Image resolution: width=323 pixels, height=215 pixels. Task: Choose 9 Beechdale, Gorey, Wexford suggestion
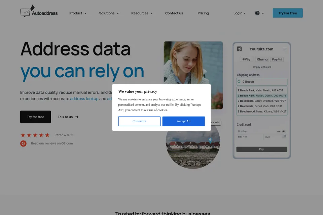[x=262, y=101]
